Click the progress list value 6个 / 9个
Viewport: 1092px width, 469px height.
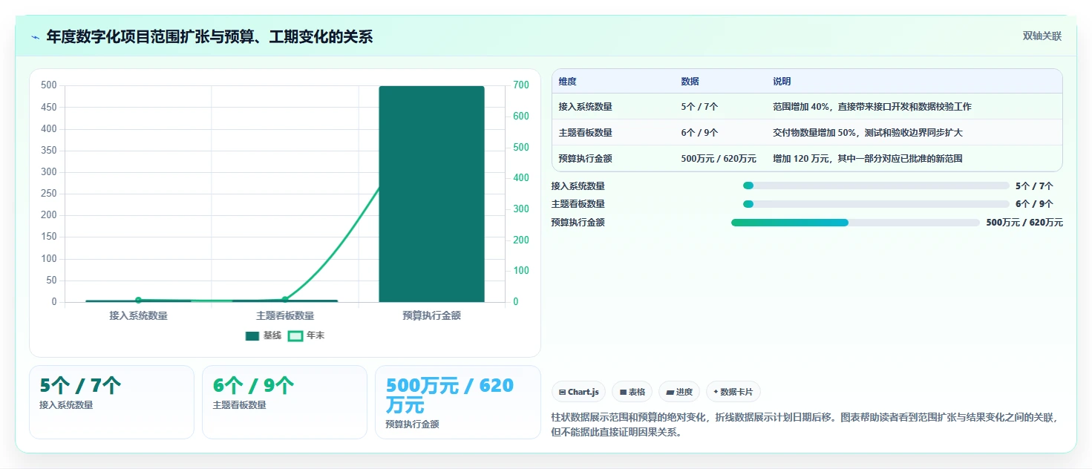(x=1034, y=204)
